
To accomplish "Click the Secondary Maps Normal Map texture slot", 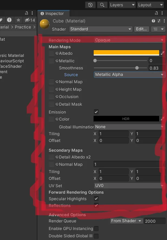I will point(51,164).
